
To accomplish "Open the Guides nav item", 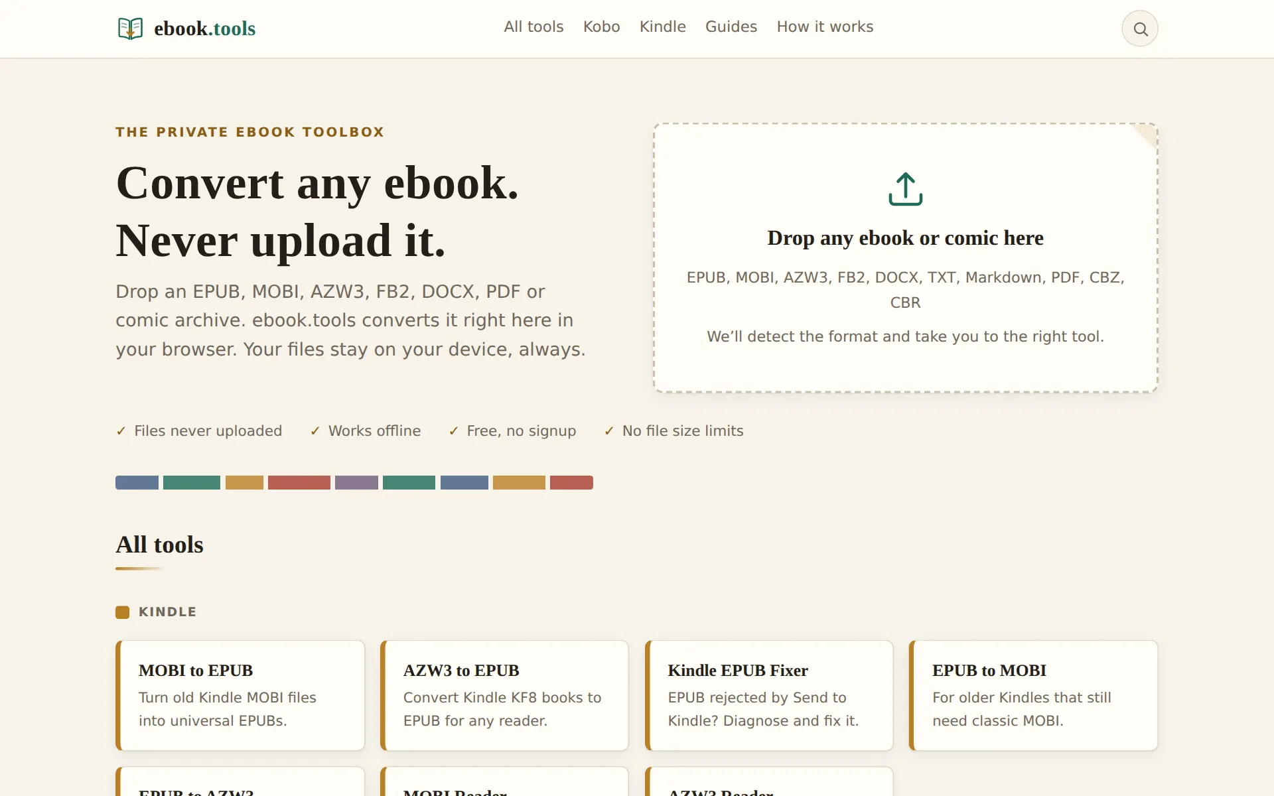I will pyautogui.click(x=731, y=27).
